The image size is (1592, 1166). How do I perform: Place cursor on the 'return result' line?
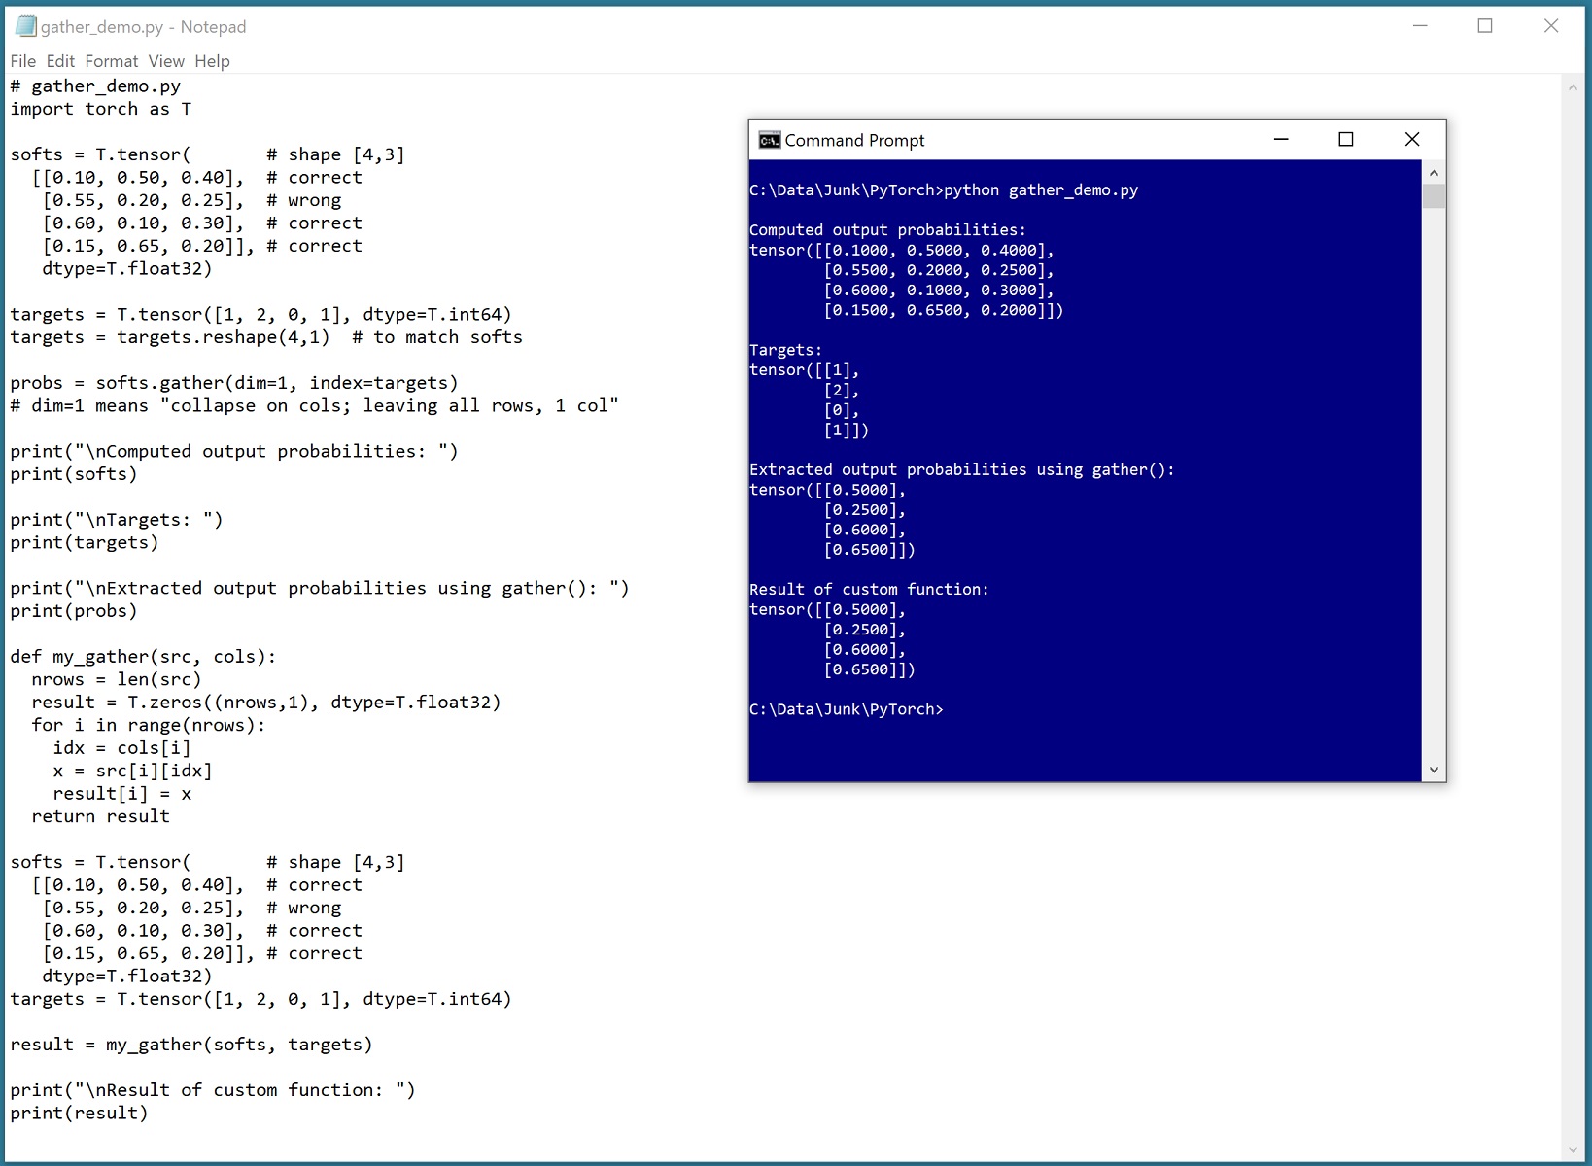[101, 816]
